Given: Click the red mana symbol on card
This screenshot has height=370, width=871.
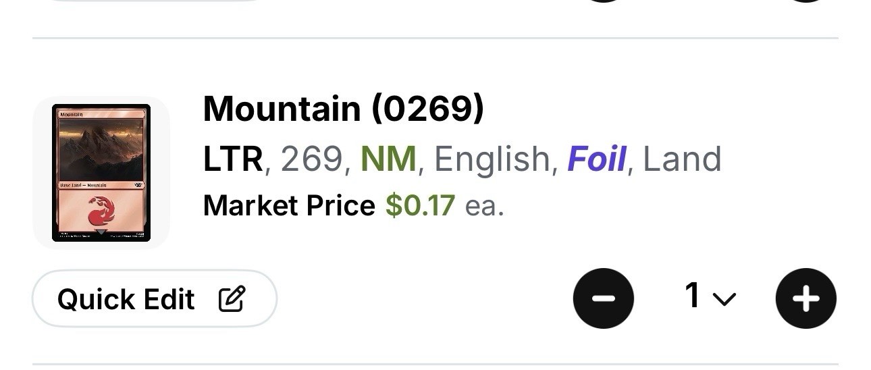Looking at the screenshot, I should click(x=101, y=211).
